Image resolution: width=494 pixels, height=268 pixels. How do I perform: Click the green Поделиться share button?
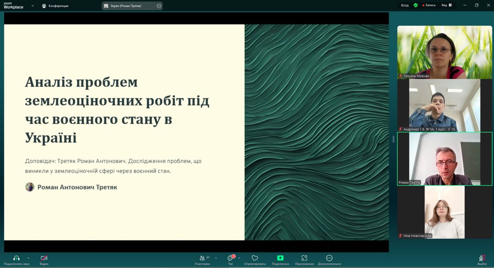click(280, 258)
